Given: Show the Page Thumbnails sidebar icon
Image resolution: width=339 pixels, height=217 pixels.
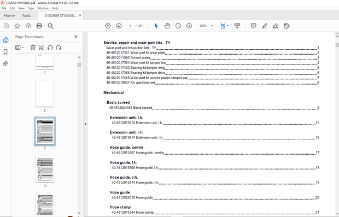Looking at the screenshot, I should pyautogui.click(x=5, y=40).
